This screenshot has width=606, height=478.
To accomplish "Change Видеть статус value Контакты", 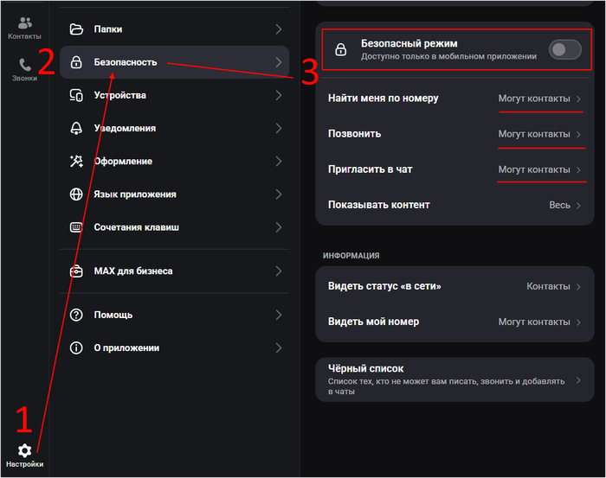I will (x=548, y=287).
